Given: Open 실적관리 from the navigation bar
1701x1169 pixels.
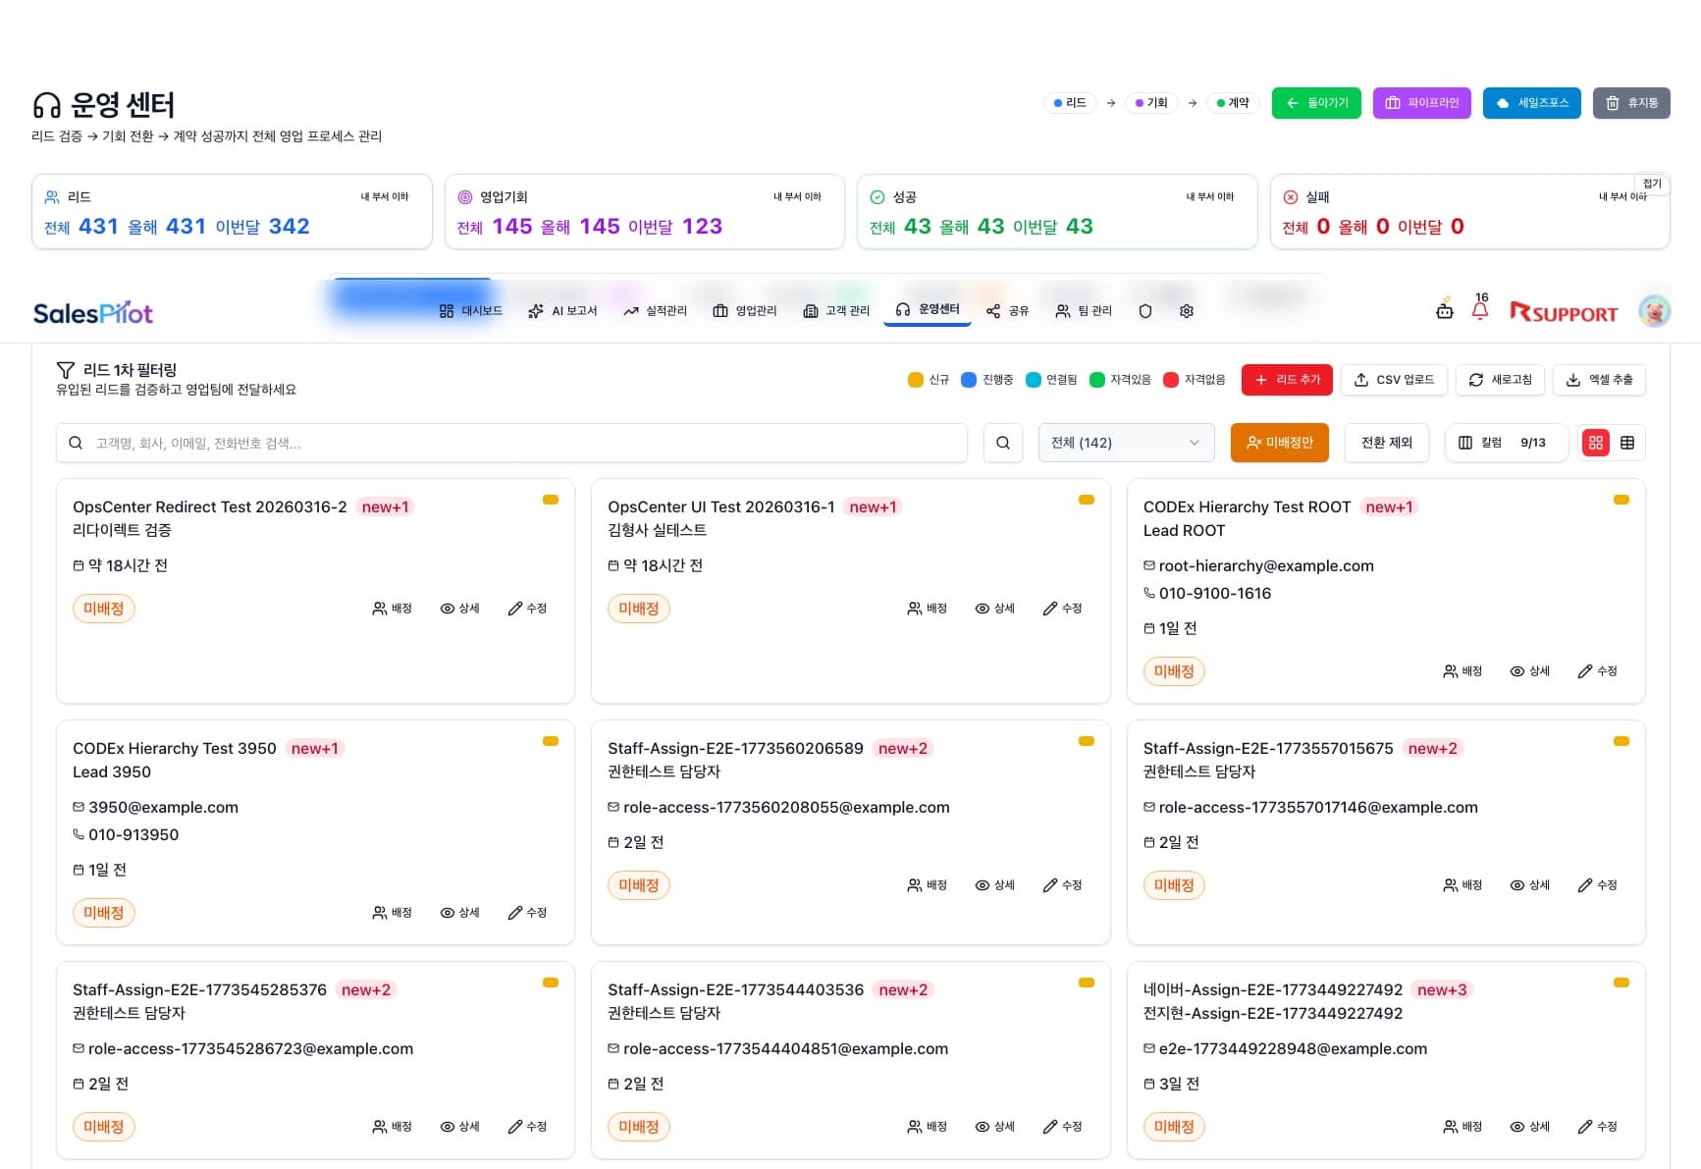Looking at the screenshot, I should tap(654, 311).
